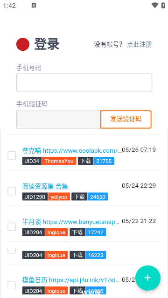The image size is (168, 298).
Task: Click the 下载 24650 download badge
Action: (90, 196)
